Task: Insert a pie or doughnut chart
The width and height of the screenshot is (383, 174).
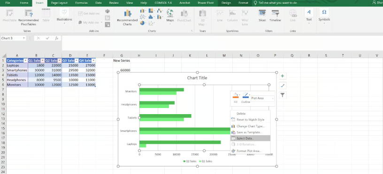Action: pyautogui.click(x=143, y=23)
